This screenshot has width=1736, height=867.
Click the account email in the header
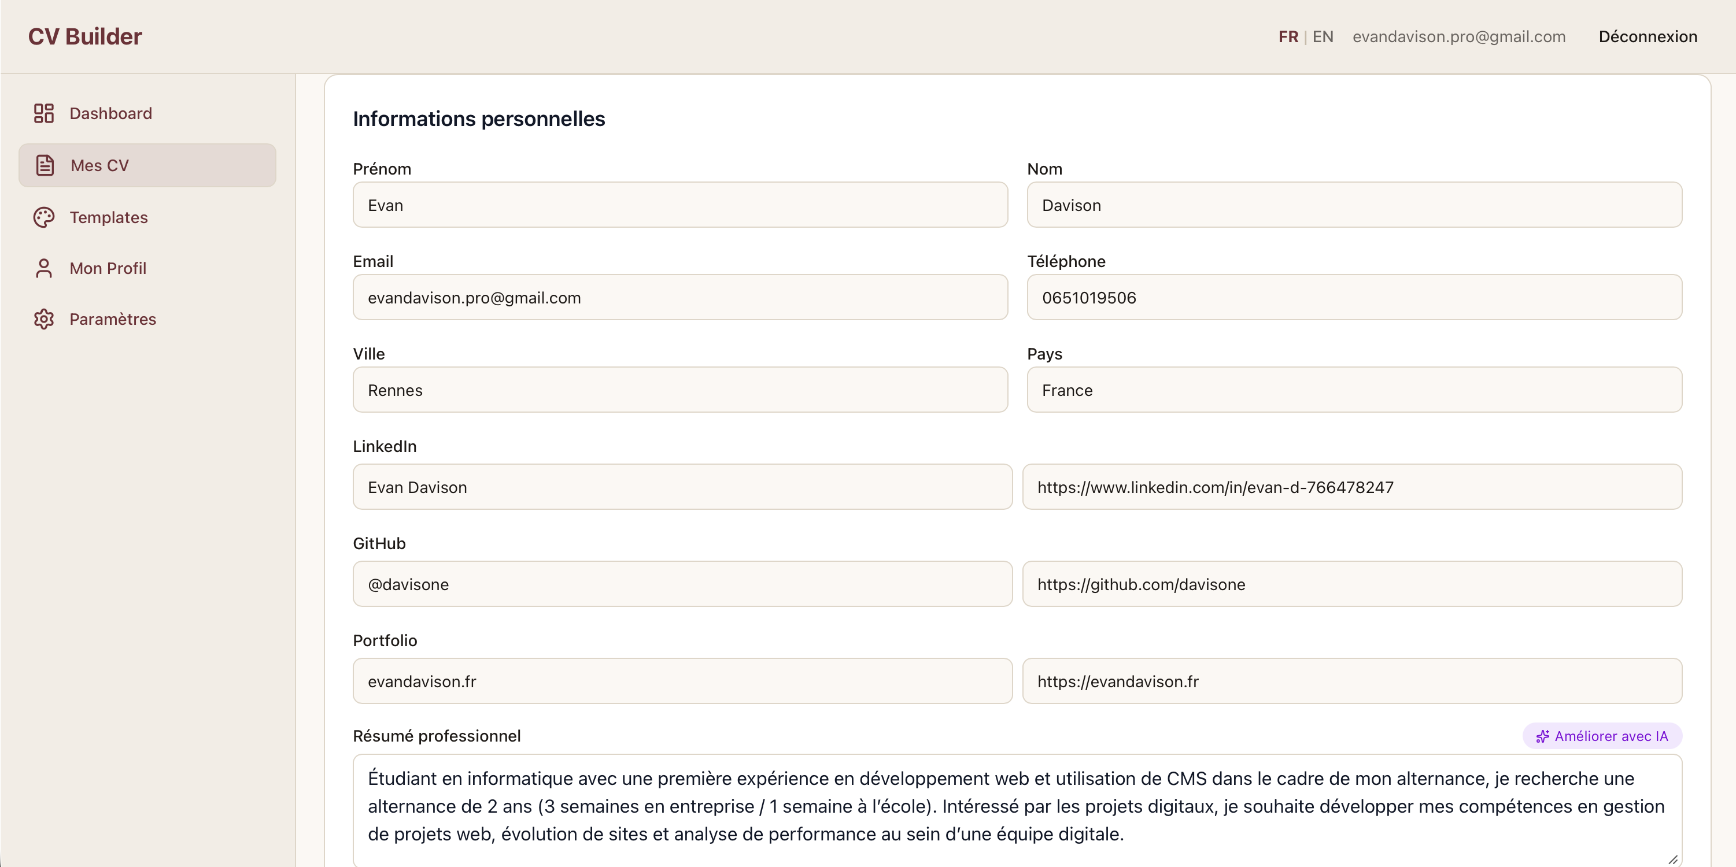tap(1459, 36)
